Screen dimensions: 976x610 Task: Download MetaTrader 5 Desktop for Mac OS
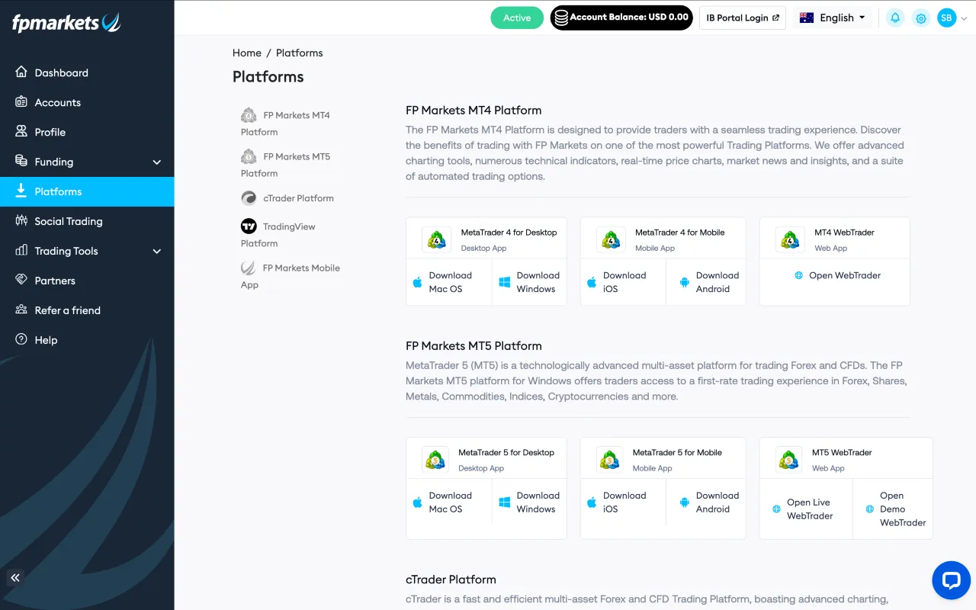tap(449, 502)
